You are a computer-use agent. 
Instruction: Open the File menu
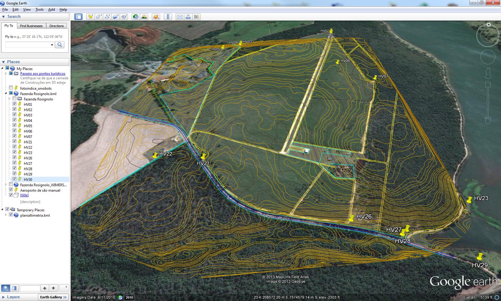[5, 10]
